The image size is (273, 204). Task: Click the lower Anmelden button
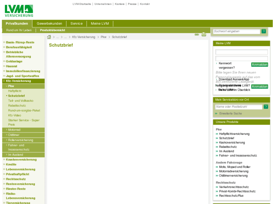[x=259, y=86]
